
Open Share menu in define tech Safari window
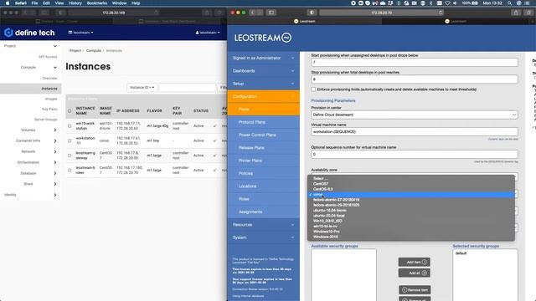click(207, 13)
